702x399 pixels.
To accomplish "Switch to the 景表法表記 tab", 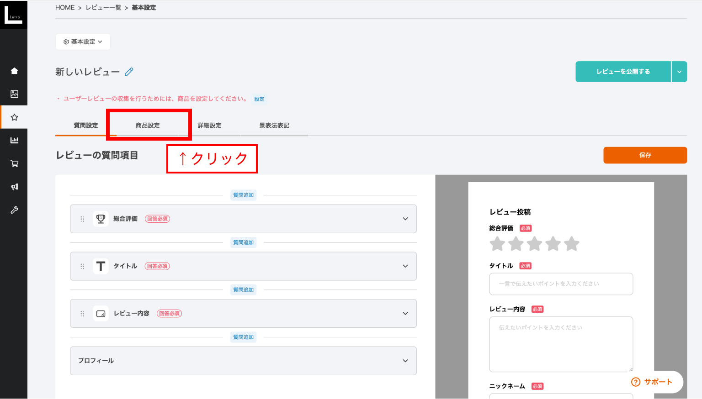I will [274, 126].
